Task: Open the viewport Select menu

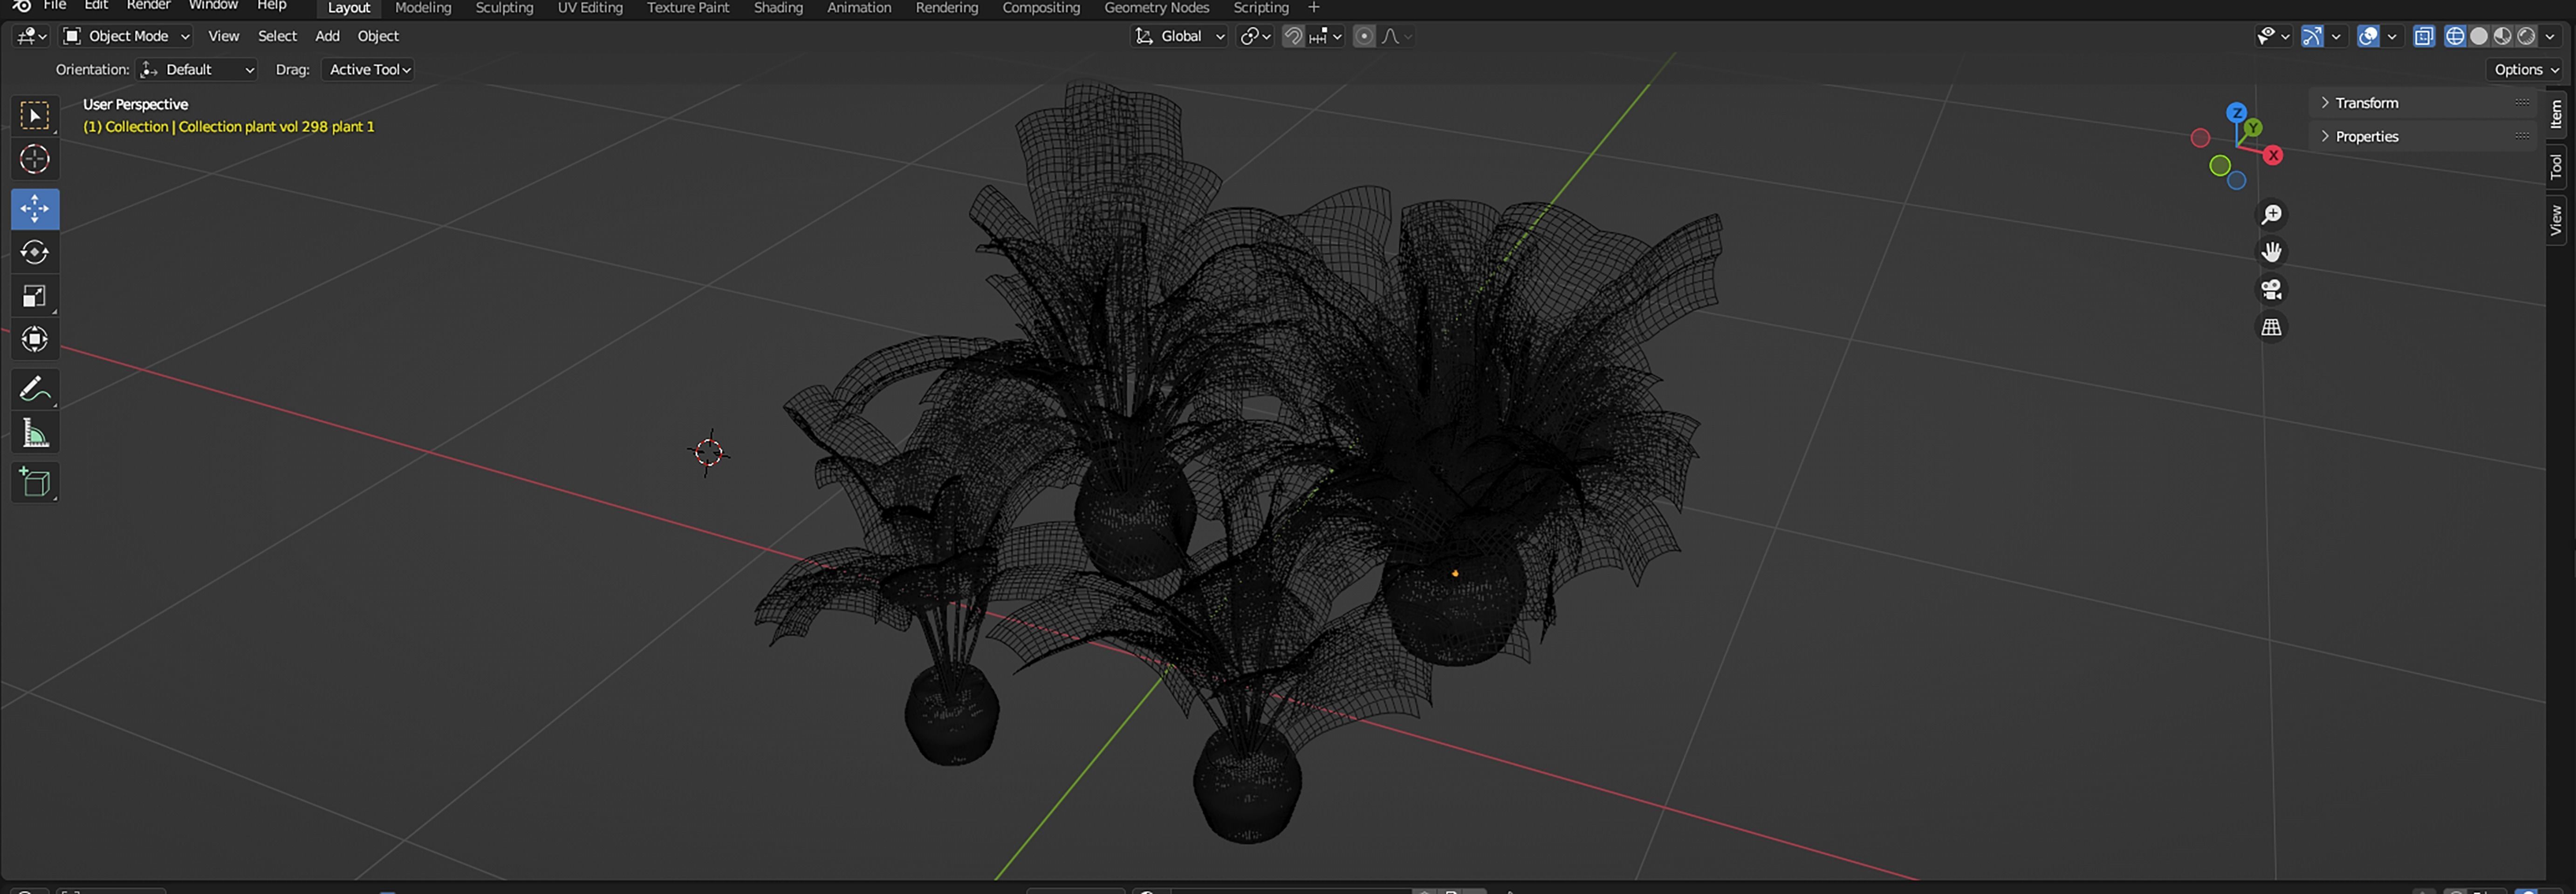Action: pyautogui.click(x=277, y=36)
